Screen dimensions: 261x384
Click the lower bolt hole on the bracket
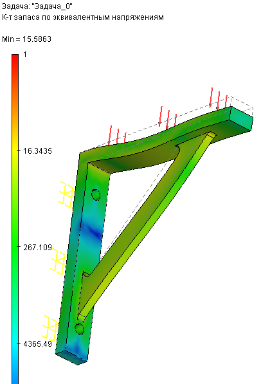click(x=80, y=329)
